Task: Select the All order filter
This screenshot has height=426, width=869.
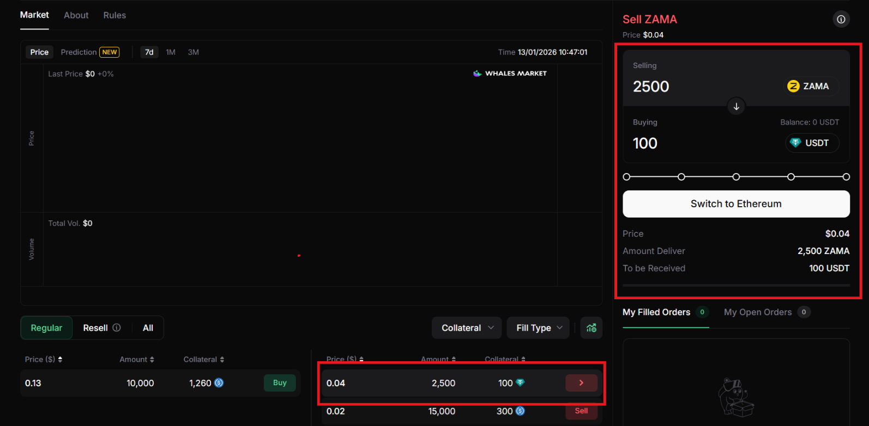Action: coord(148,328)
